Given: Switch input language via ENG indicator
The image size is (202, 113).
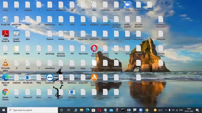Looking at the screenshot, I should 181,110.
